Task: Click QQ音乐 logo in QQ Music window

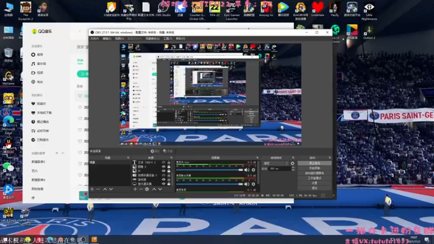Action: [x=42, y=31]
